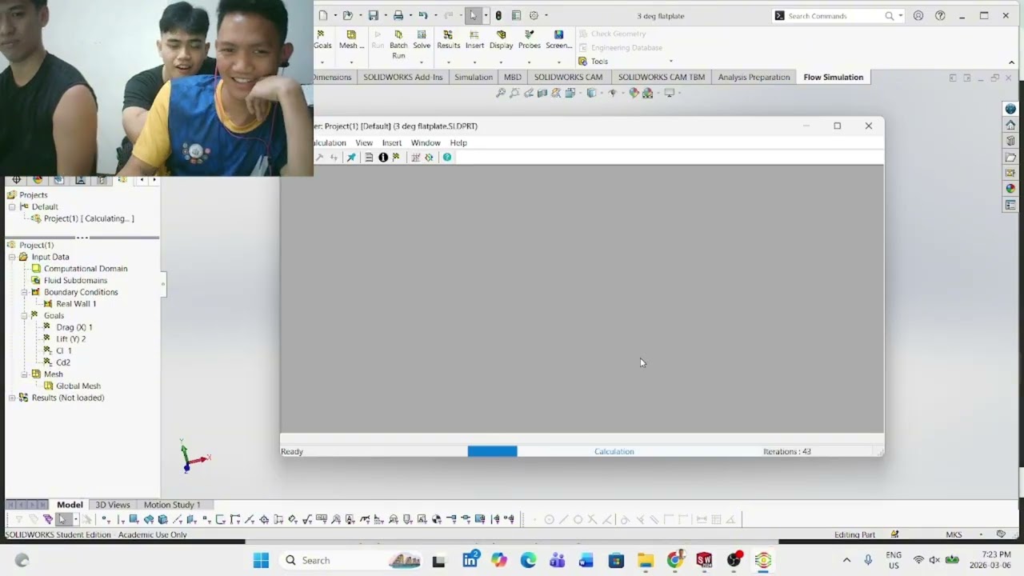Open the Search Commands dropdown arrow

[x=901, y=15]
